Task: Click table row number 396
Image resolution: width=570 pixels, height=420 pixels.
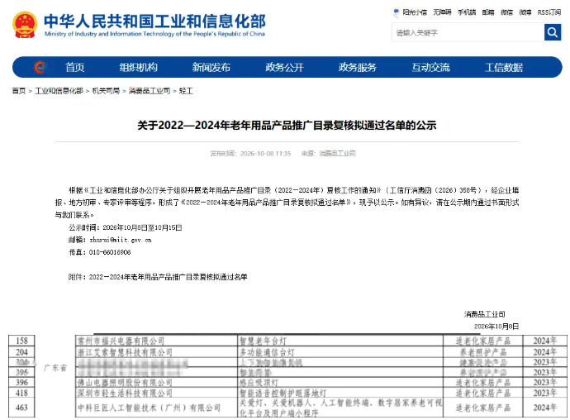Action: (x=21, y=382)
